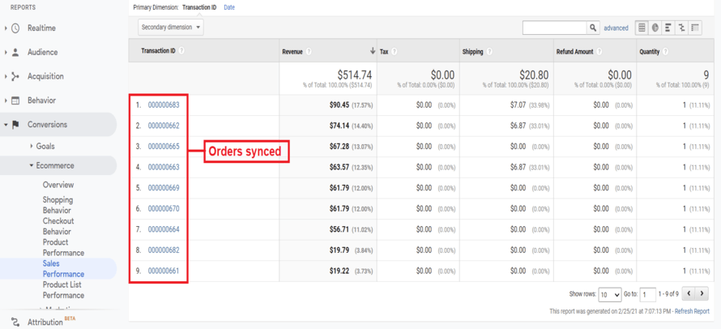Click the Behavior window icon

point(15,100)
